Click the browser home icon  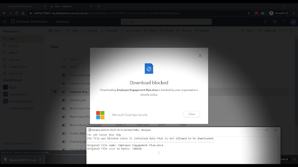(x=23, y=13)
